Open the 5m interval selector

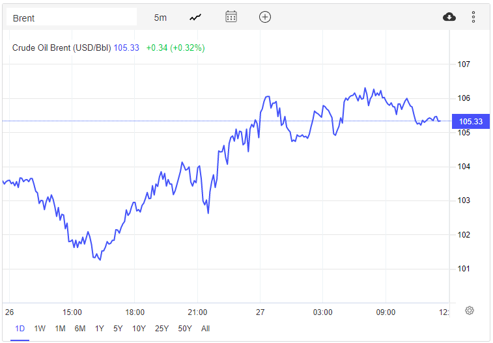[x=160, y=18]
